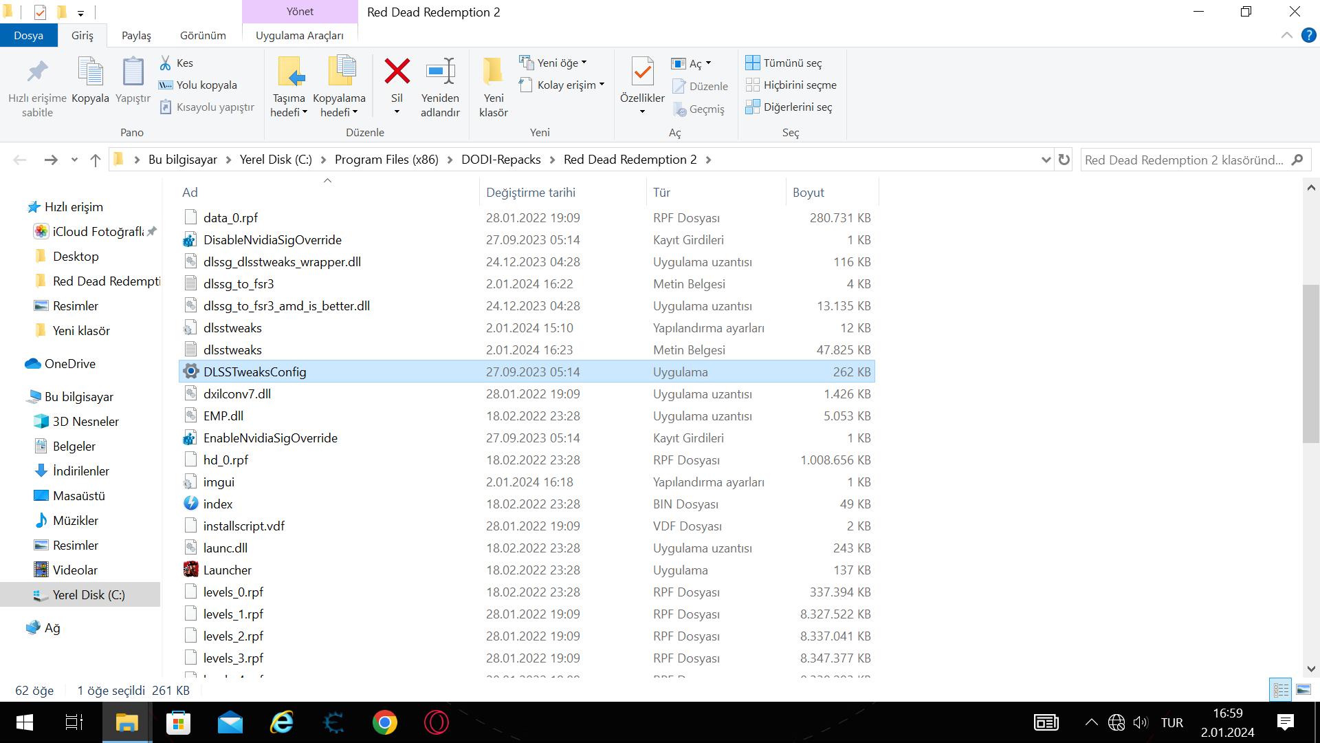Create a new folder with Yeni klasör
This screenshot has height=743, width=1320.
(493, 72)
